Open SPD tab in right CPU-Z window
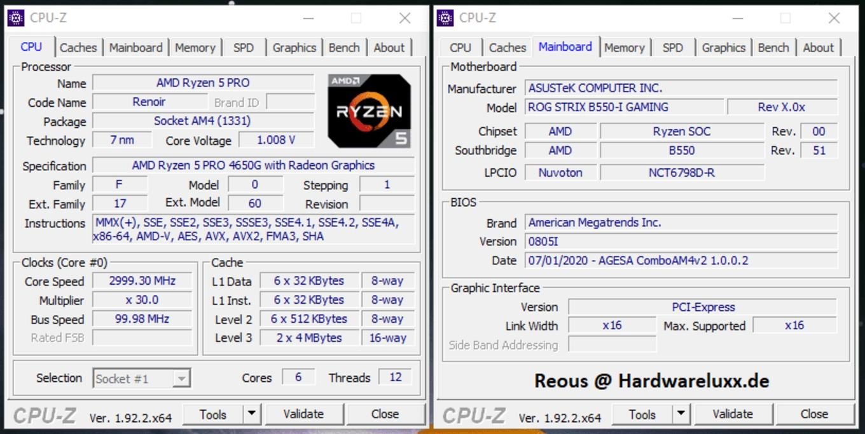 tap(673, 48)
